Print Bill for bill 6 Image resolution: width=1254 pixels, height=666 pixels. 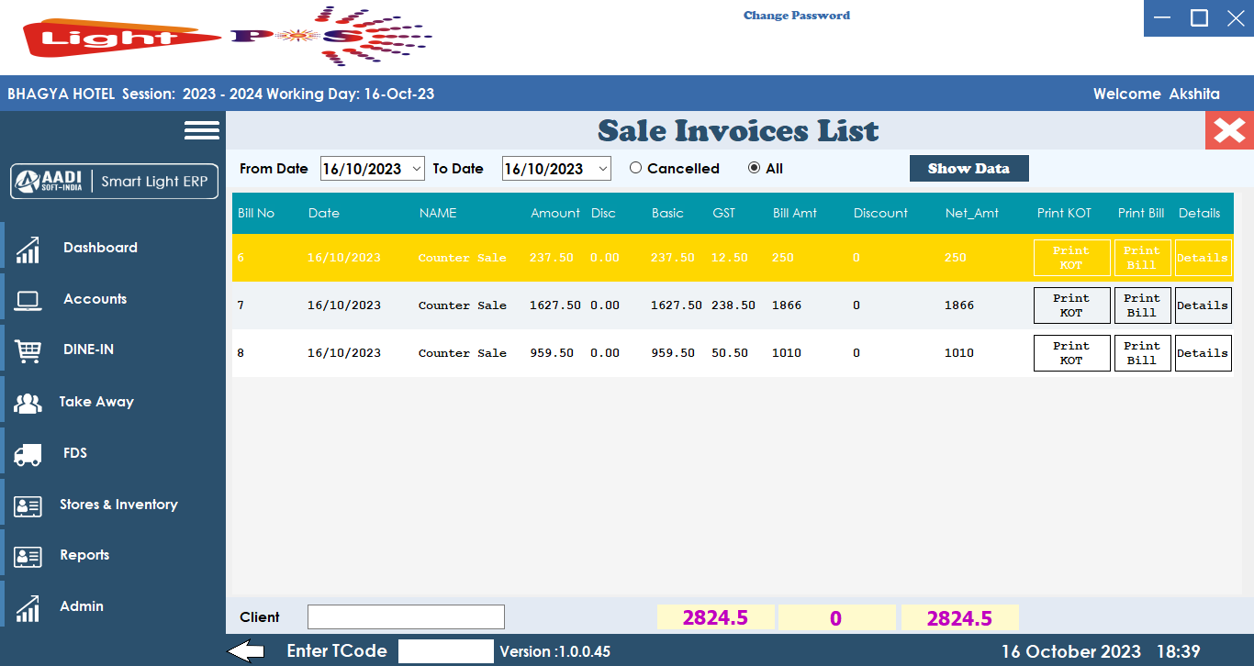click(x=1142, y=258)
